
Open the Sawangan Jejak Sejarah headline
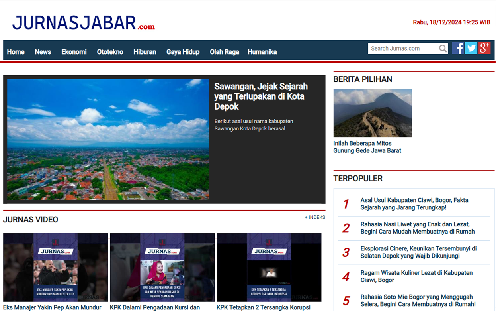click(261, 96)
